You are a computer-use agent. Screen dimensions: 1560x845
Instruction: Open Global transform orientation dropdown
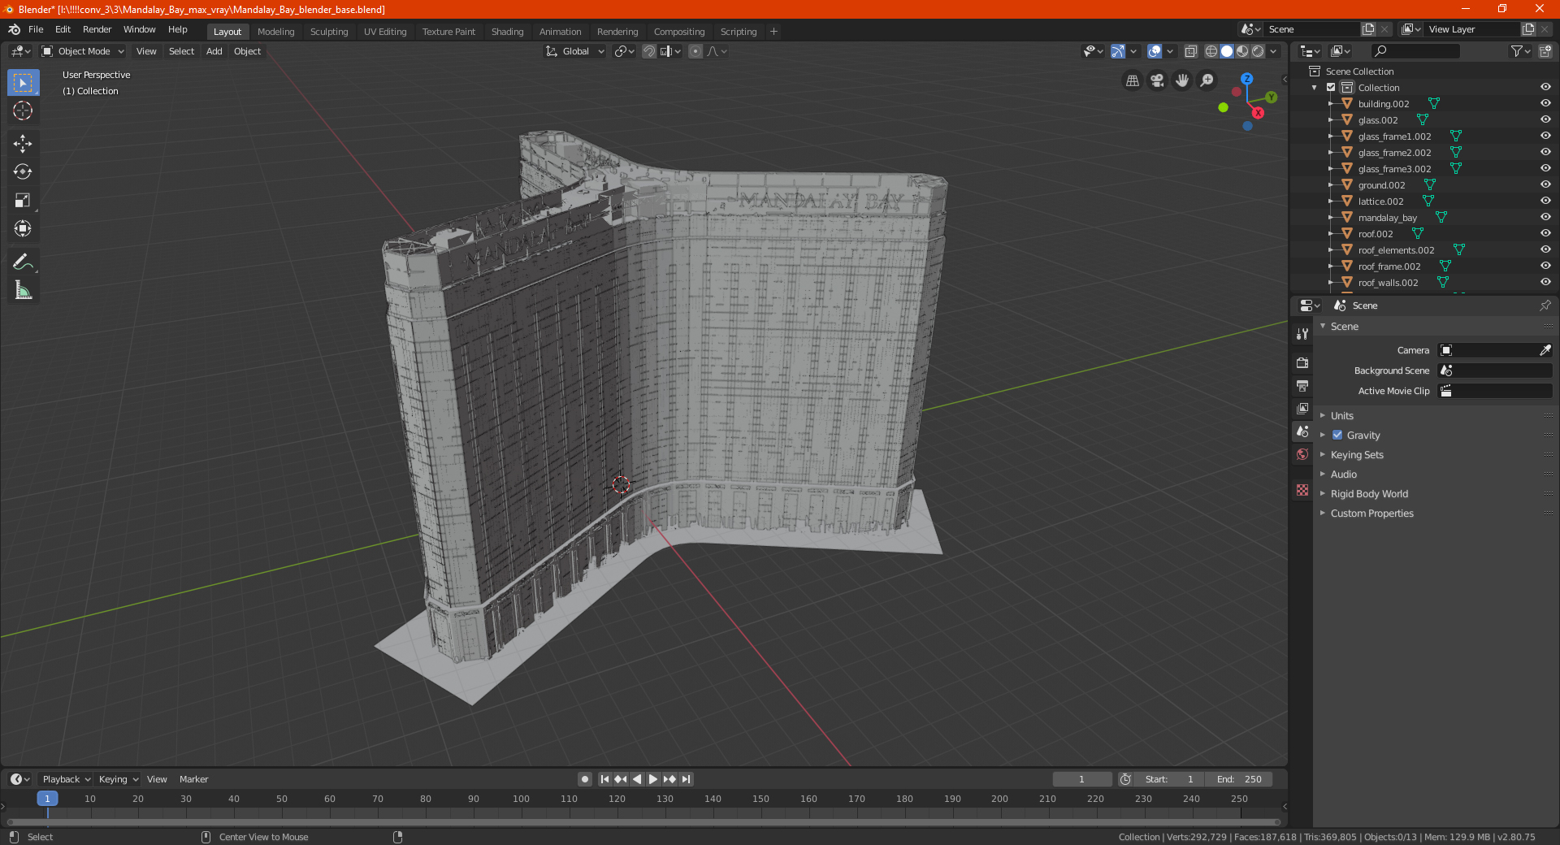click(x=574, y=51)
